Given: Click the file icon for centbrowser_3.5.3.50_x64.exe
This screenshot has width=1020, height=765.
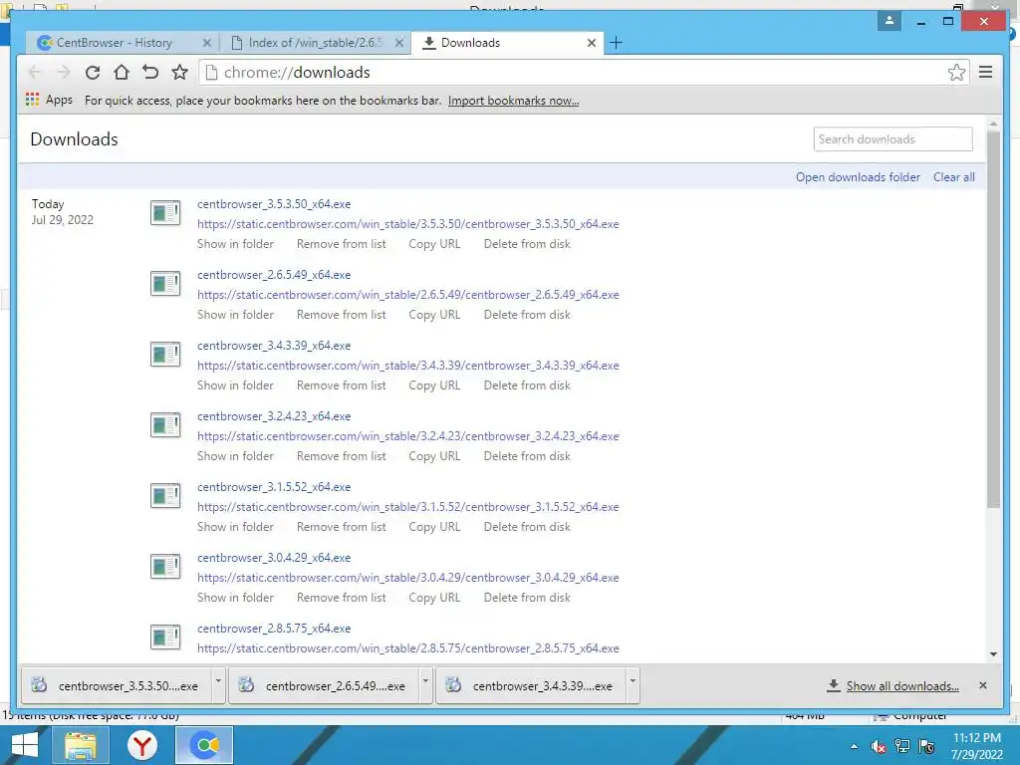Looking at the screenshot, I should 165,212.
